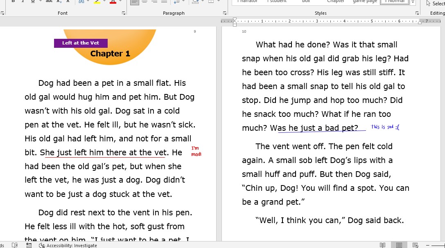
Task: Justify the paragraph text
Action: click(164, 2)
